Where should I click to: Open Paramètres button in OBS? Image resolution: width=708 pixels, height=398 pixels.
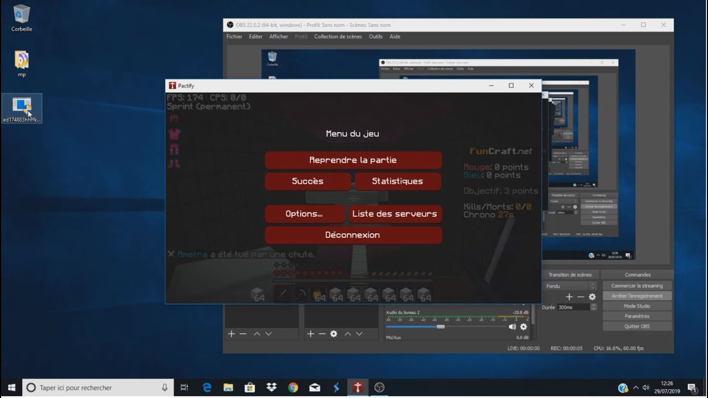pyautogui.click(x=637, y=316)
